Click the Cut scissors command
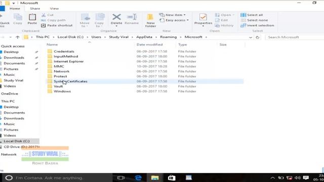Image resolution: width=324 pixels, height=182 pixels. 48,15
